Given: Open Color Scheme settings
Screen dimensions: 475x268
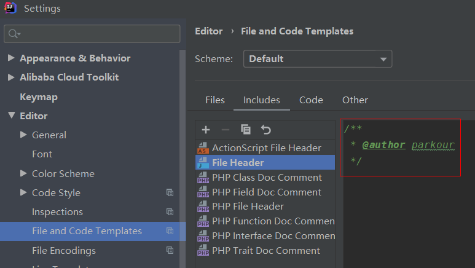Looking at the screenshot, I should pos(63,174).
